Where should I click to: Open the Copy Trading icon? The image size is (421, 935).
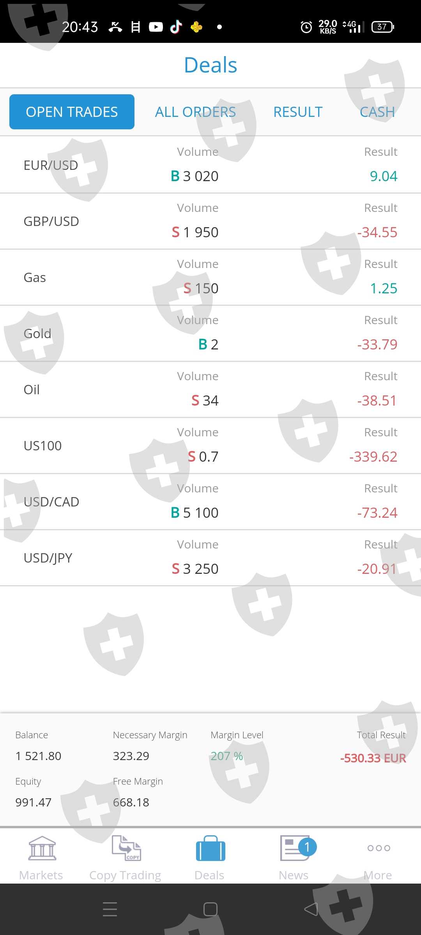(x=126, y=849)
